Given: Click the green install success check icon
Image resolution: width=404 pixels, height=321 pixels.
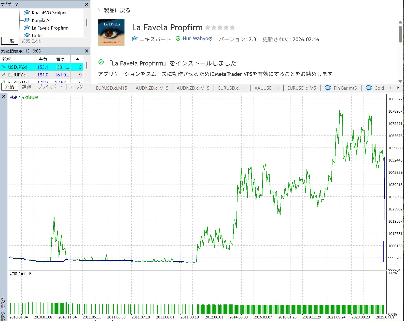Looking at the screenshot, I should pos(101,62).
